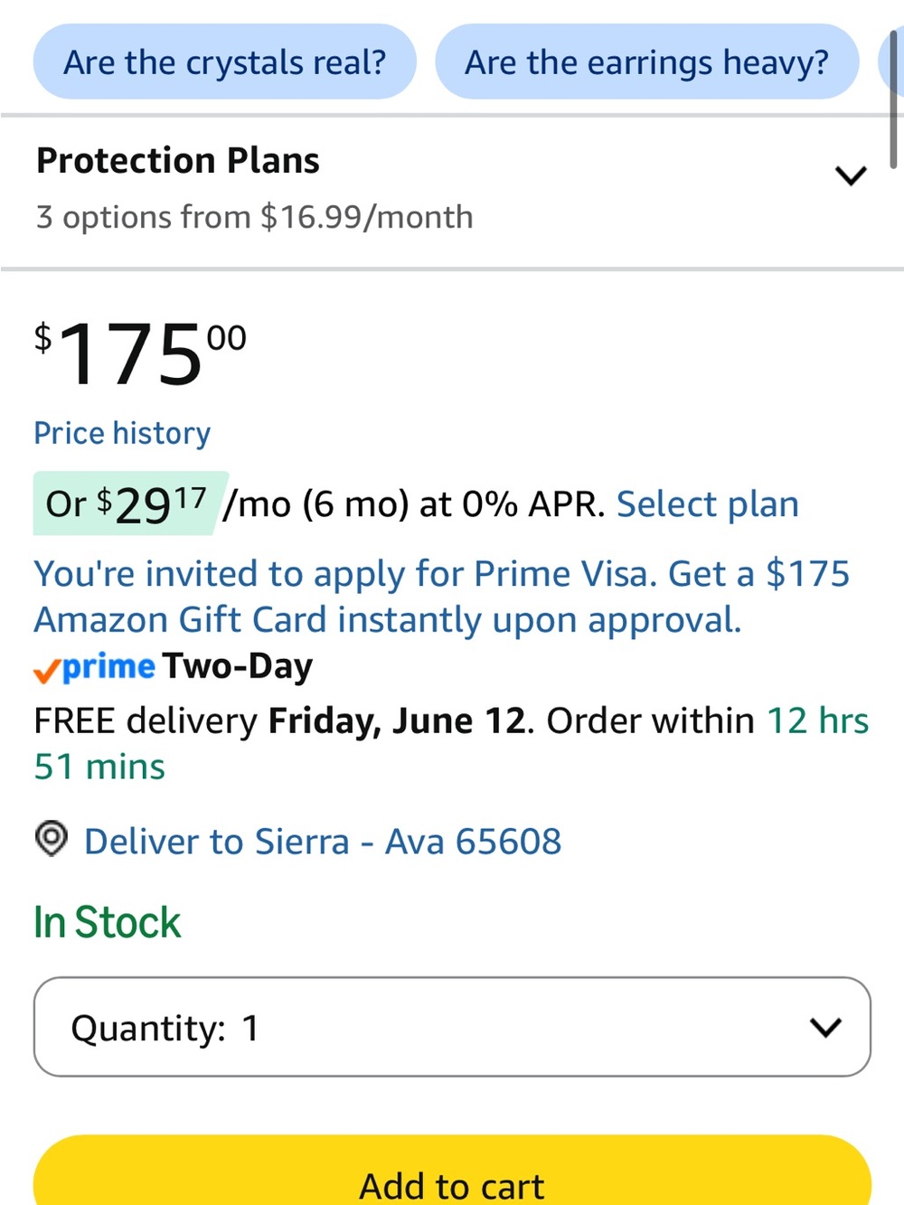Viewport: 904px width, 1205px height.
Task: Tap '3 options from $16.99/month' text
Action: (254, 217)
